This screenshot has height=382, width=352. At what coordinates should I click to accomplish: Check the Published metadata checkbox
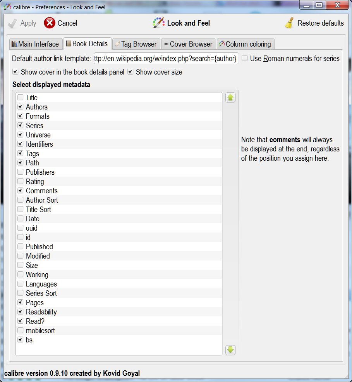(x=21, y=246)
